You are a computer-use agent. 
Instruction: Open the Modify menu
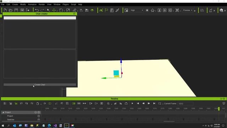point(23,5)
